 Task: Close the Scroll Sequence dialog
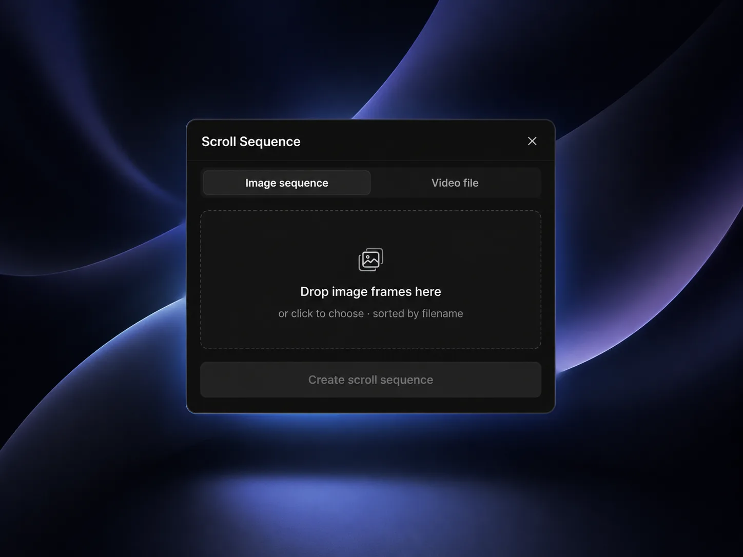(532, 141)
